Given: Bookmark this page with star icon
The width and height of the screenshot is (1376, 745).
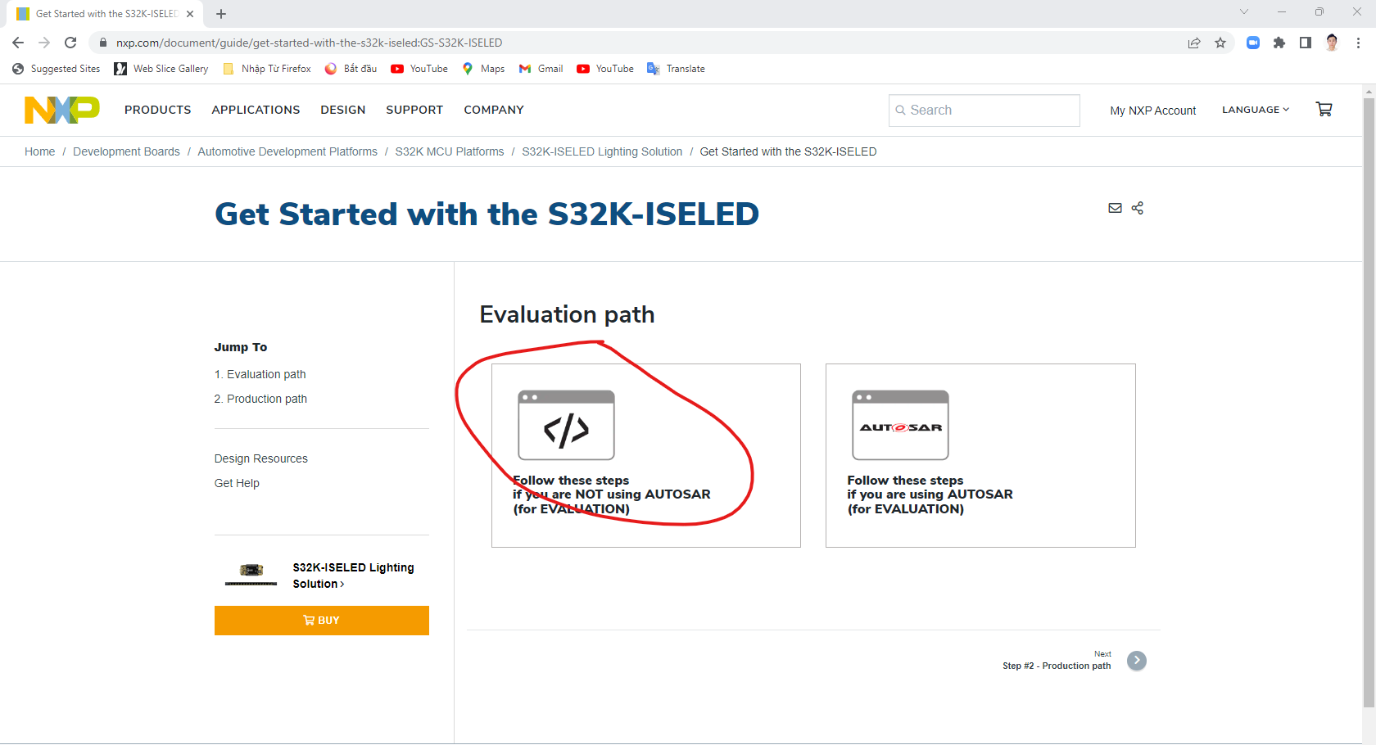Looking at the screenshot, I should click(1220, 43).
